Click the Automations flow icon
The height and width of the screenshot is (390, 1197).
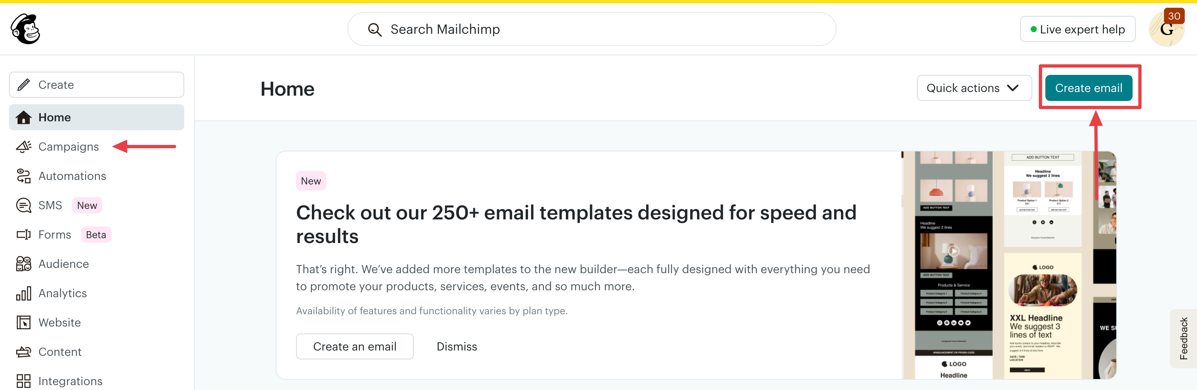[x=23, y=176]
